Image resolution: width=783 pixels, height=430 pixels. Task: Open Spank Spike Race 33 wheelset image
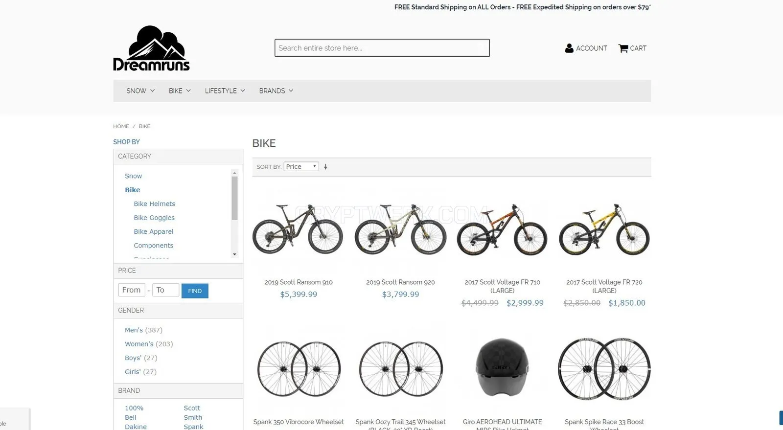point(604,368)
